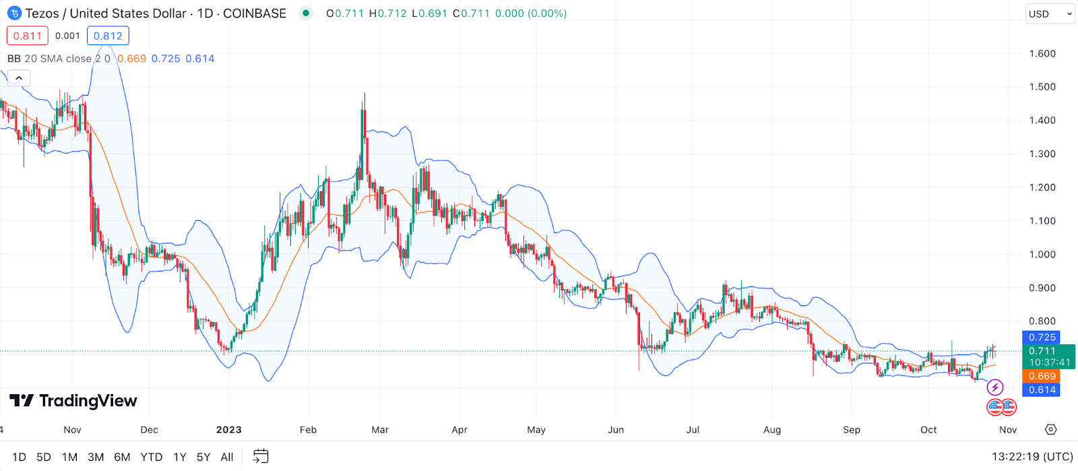The image size is (1078, 471).
Task: Select the YTD time range
Action: pos(152,457)
